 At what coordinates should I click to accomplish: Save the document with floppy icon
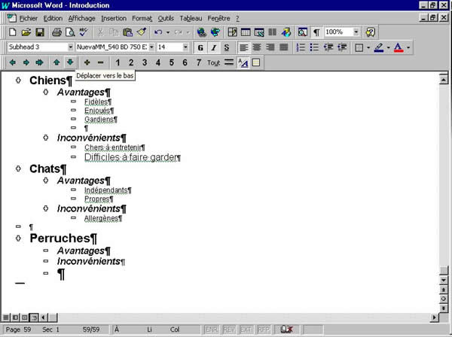pos(40,32)
